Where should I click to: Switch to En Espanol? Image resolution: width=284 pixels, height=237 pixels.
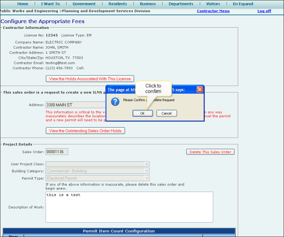(243, 4)
